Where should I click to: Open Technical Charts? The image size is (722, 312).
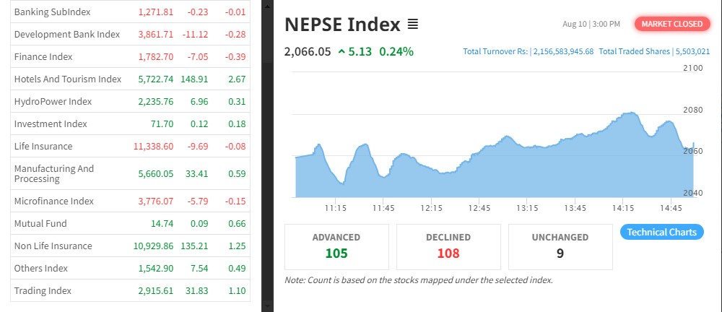coord(661,232)
